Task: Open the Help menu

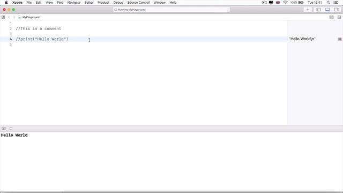Action: pyautogui.click(x=173, y=3)
